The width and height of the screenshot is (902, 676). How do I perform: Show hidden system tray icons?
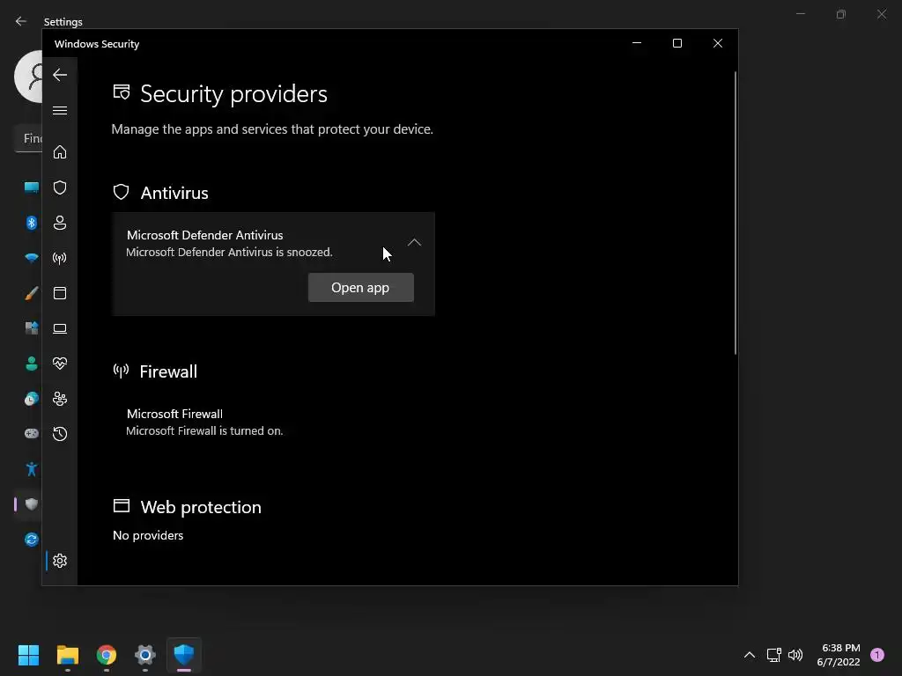point(750,655)
